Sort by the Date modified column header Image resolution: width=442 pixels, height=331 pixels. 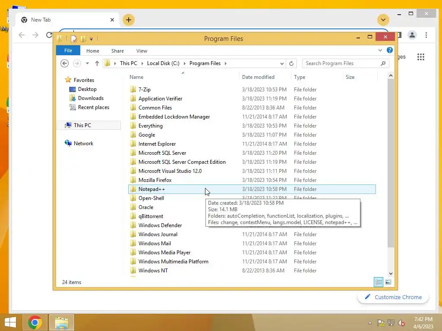(x=265, y=77)
